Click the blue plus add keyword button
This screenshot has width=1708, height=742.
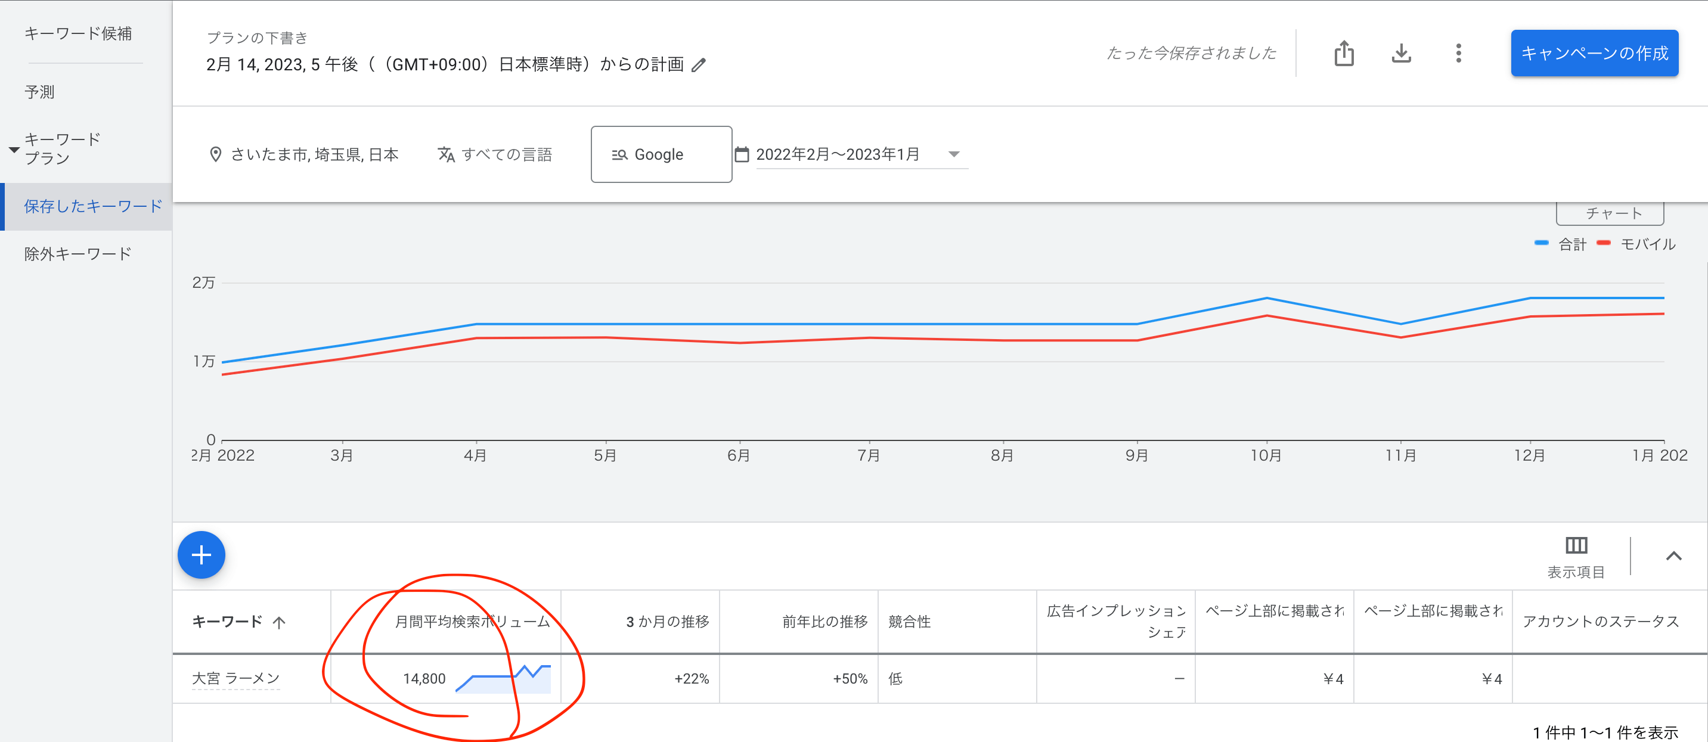coord(201,554)
